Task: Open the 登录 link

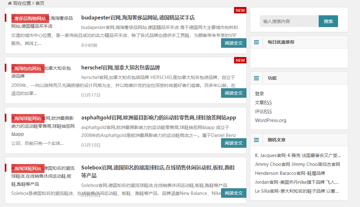Action: [260, 94]
